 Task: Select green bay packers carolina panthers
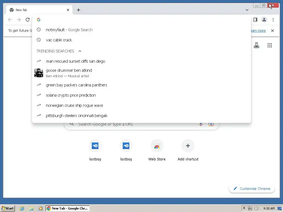(x=141, y=85)
